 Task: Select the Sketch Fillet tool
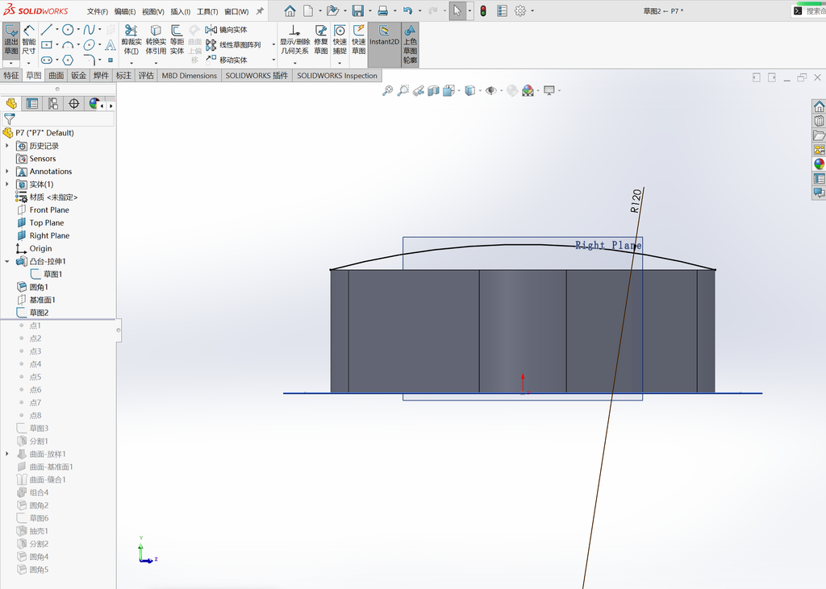[x=89, y=60]
